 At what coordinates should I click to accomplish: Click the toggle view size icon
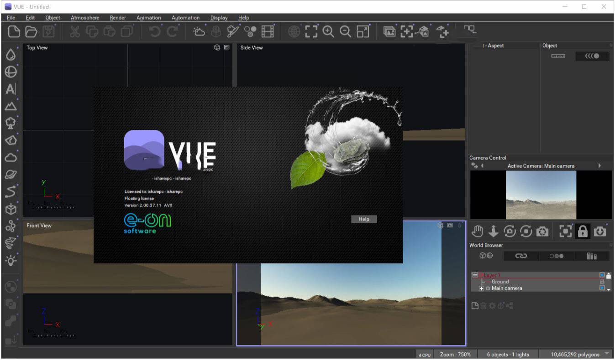point(363,31)
